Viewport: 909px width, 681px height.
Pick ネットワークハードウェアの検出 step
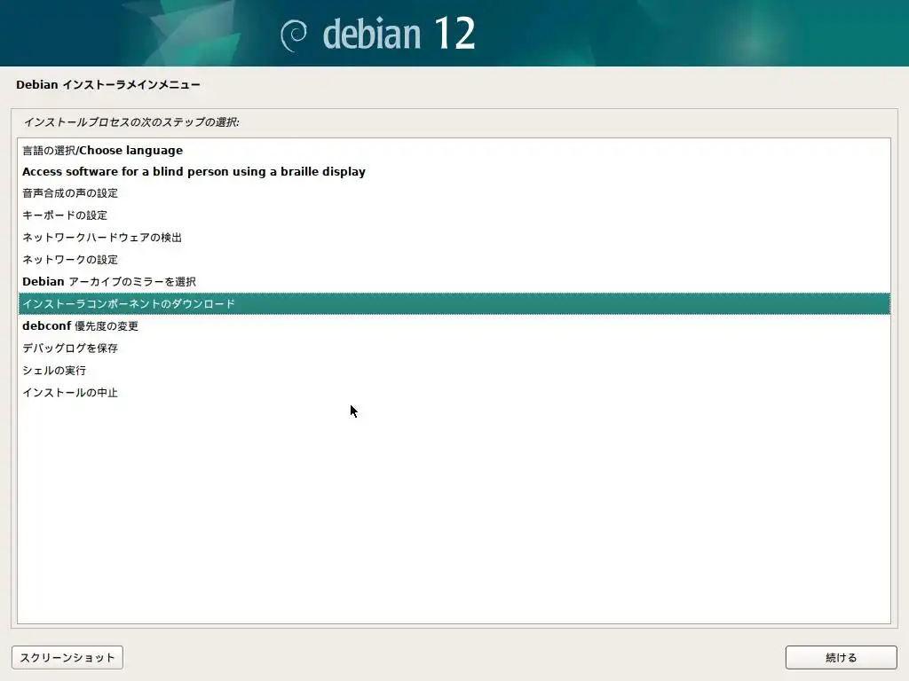(454, 238)
